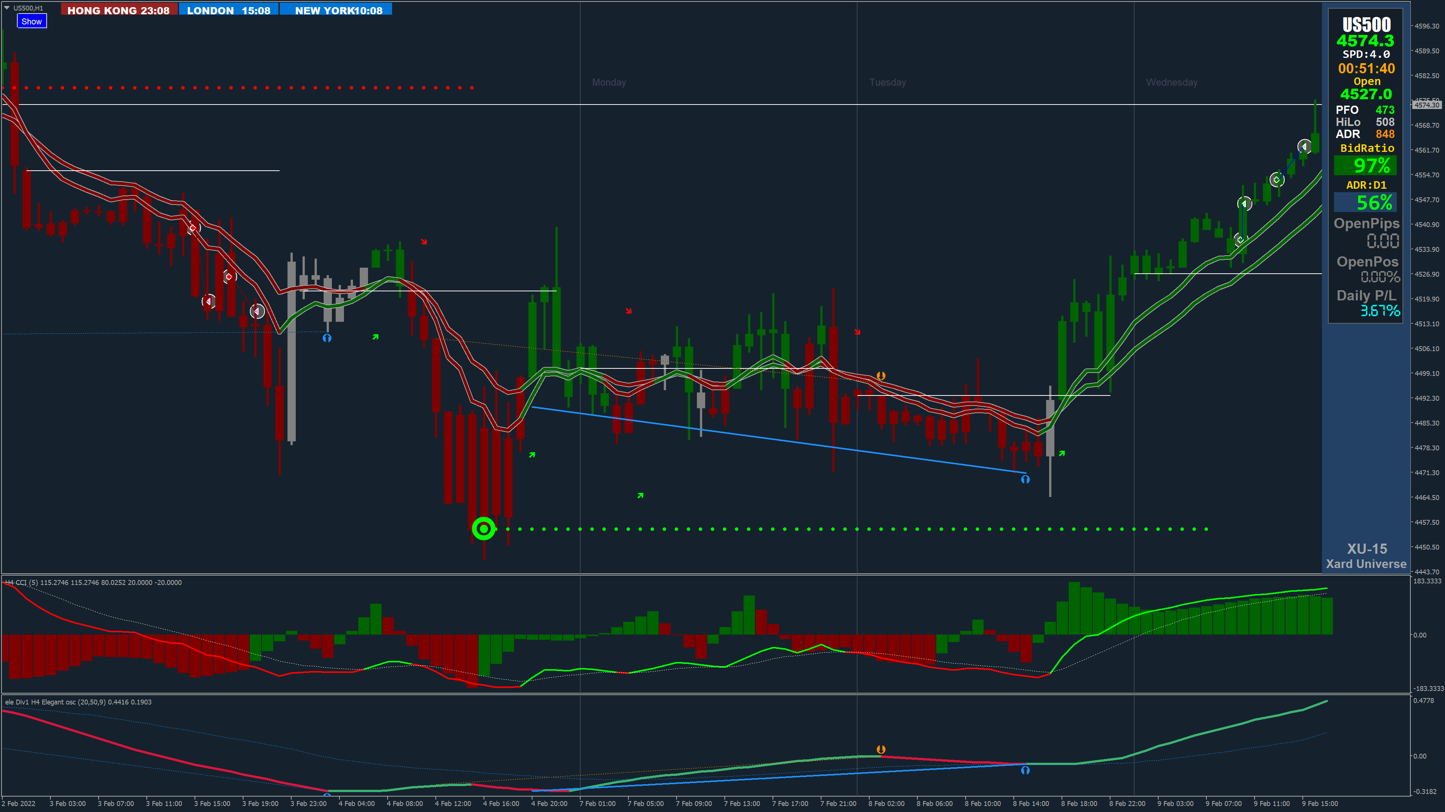Click blue divergence arrow below trendline end
The height and width of the screenshot is (812, 1445).
pyautogui.click(x=1025, y=479)
